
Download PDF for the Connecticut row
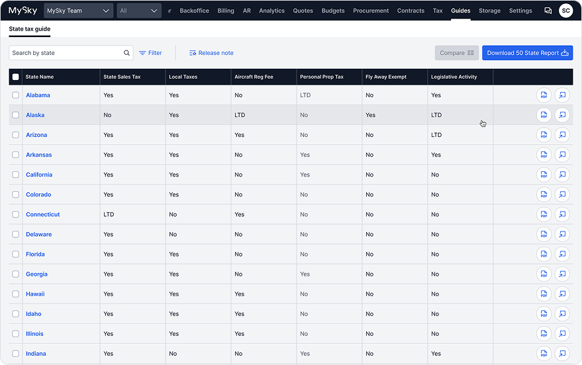[544, 214]
